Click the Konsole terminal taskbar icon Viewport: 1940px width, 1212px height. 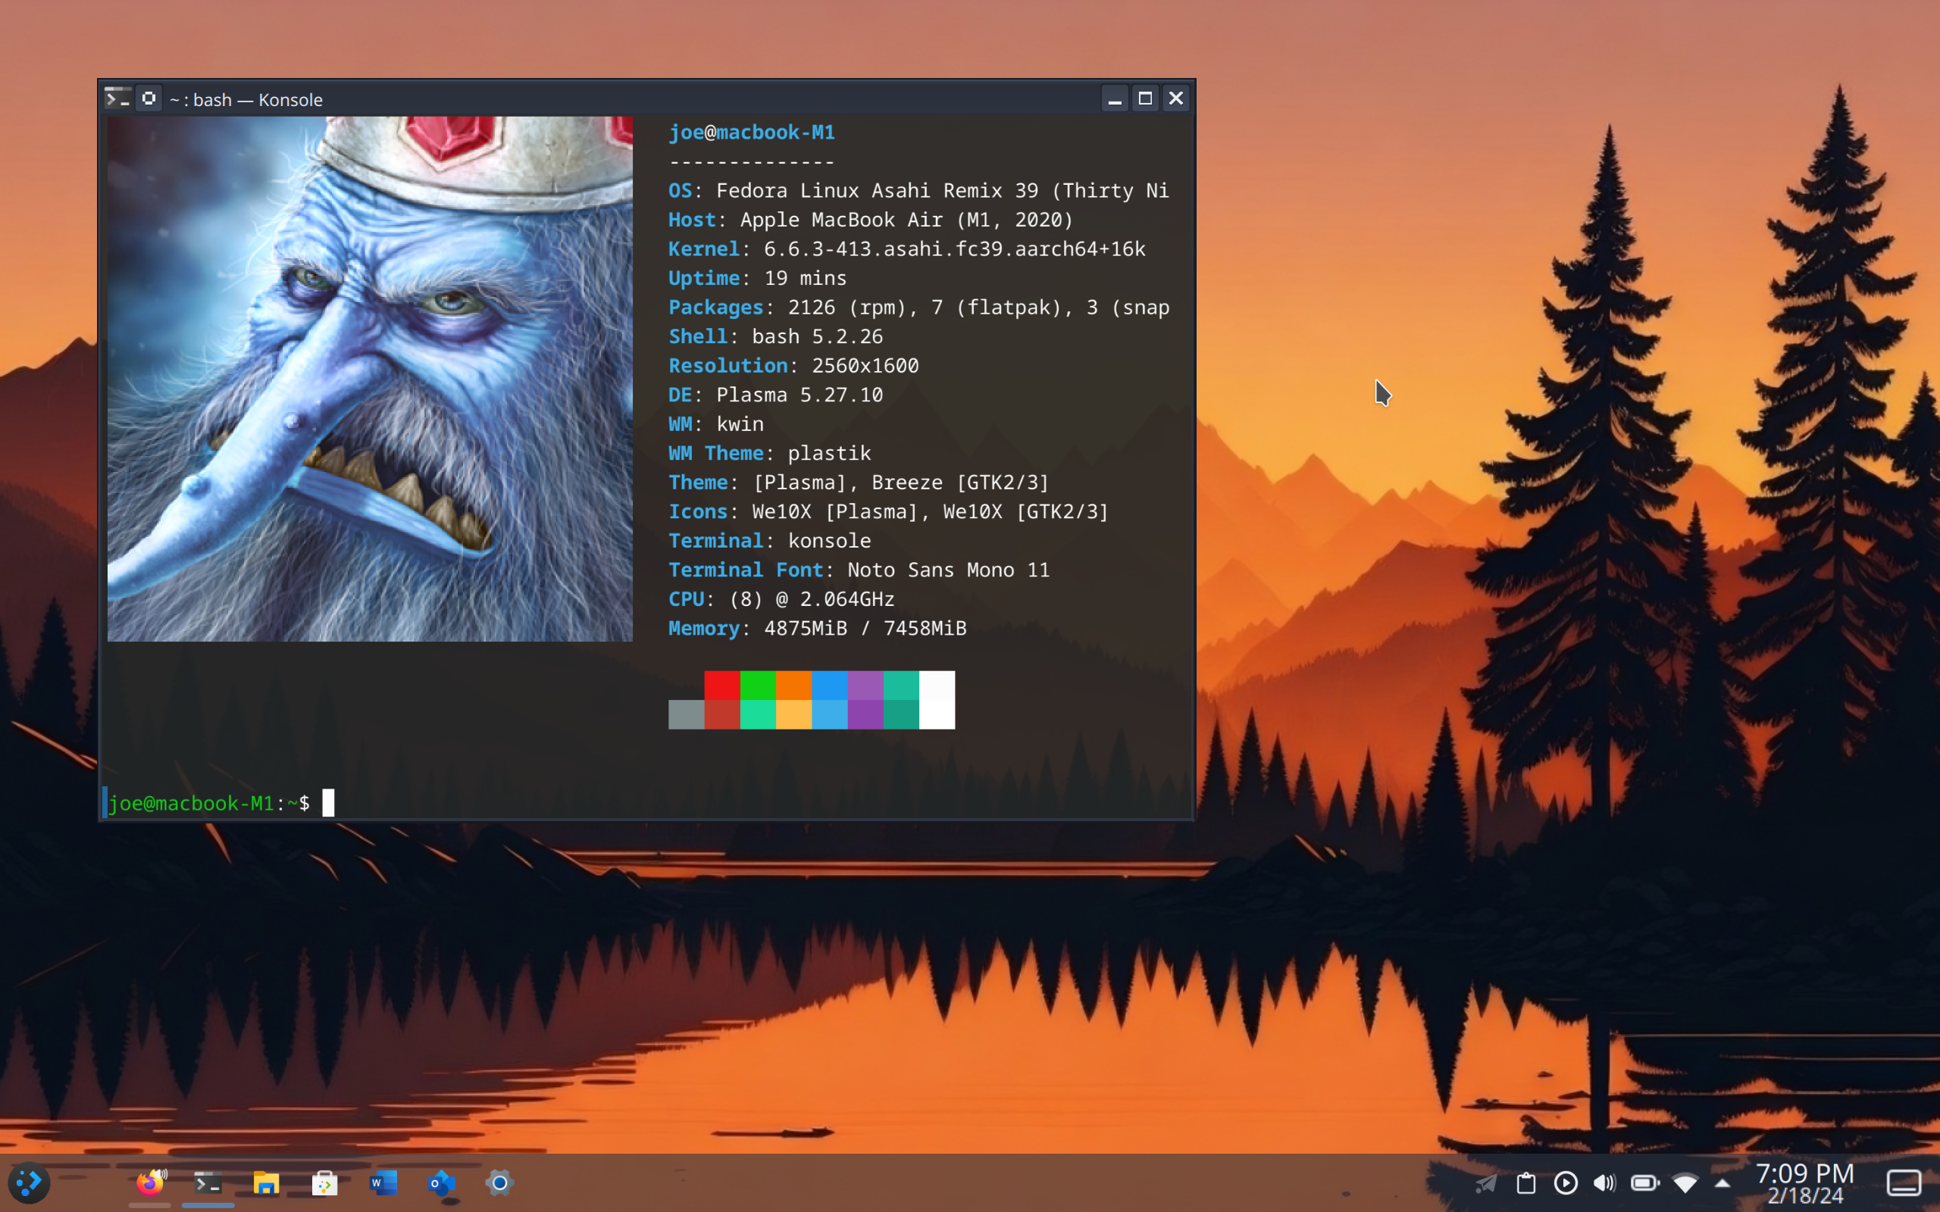coord(208,1182)
